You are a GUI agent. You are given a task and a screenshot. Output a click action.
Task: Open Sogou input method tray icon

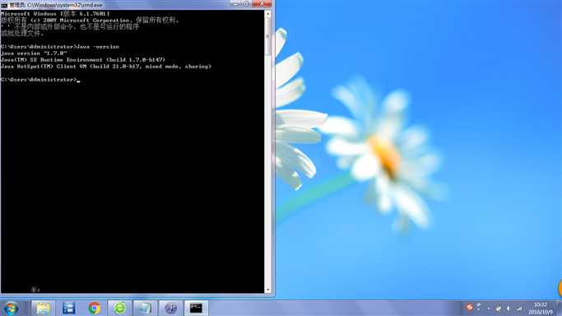click(470, 307)
